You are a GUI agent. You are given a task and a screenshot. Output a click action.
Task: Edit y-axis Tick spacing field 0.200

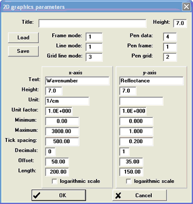pos(136,142)
